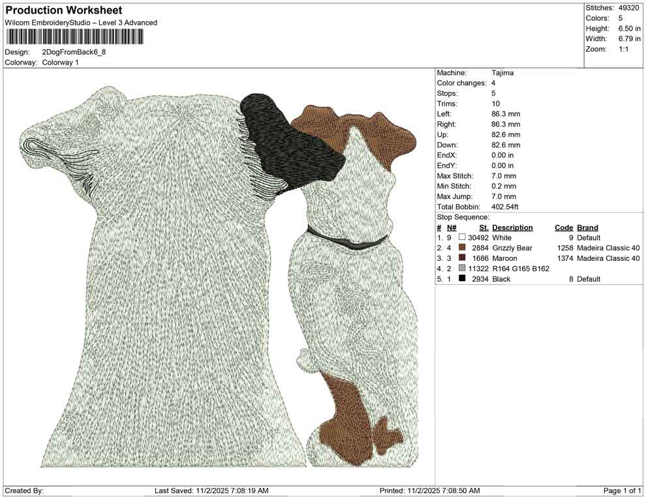Viewport: 646px width, 497px height.
Task: Click the Total Bobbin value 402.54ft
Action: click(x=504, y=207)
